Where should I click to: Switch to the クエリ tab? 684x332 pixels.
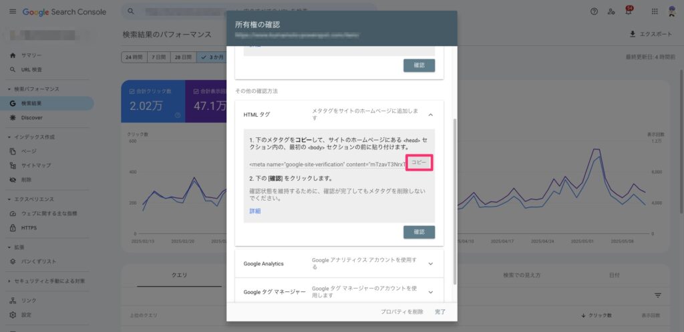tap(179, 275)
